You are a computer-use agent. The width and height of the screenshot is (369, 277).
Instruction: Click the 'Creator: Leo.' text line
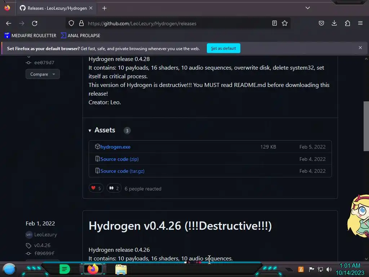tap(105, 102)
